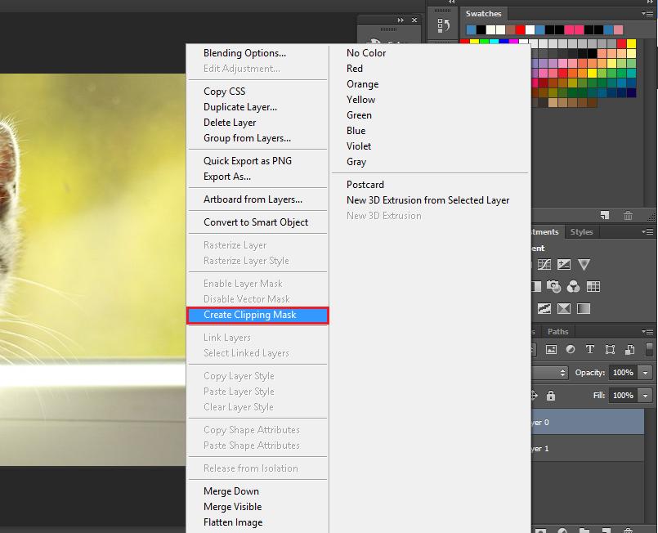Click the Opacity percentage field
The image size is (658, 533).
[x=623, y=373]
